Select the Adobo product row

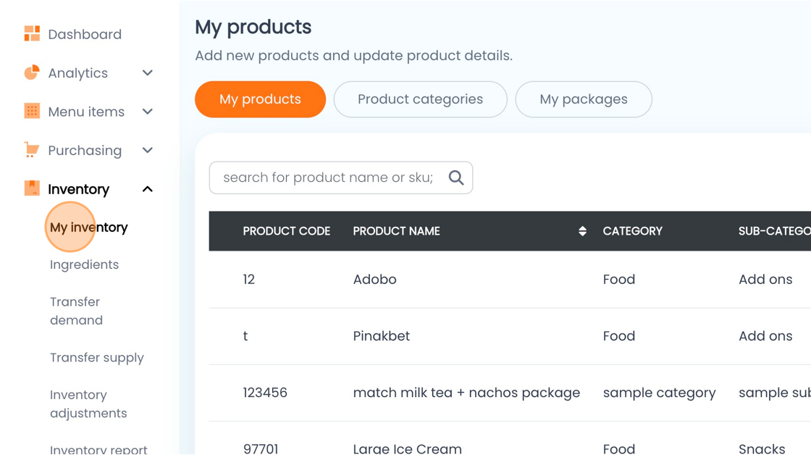(x=510, y=280)
